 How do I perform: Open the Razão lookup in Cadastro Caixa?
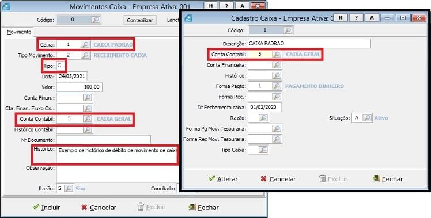coord(263,118)
